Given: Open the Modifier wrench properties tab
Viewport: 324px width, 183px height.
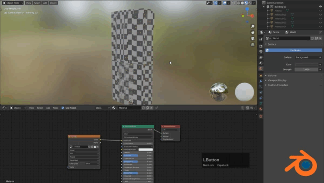Looking at the screenshot, I should tap(261, 81).
